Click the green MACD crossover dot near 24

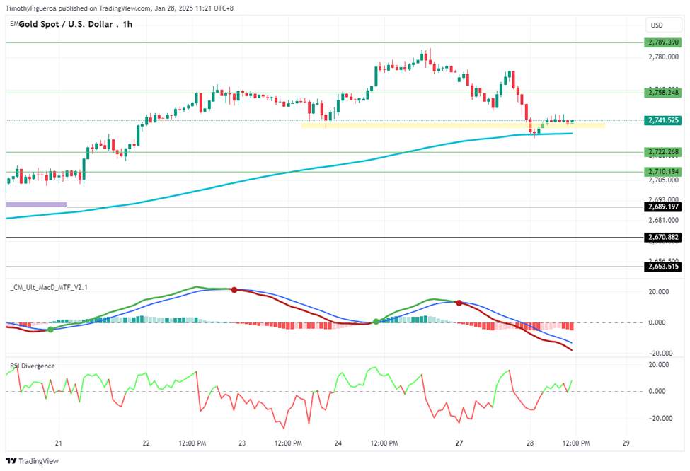click(376, 322)
